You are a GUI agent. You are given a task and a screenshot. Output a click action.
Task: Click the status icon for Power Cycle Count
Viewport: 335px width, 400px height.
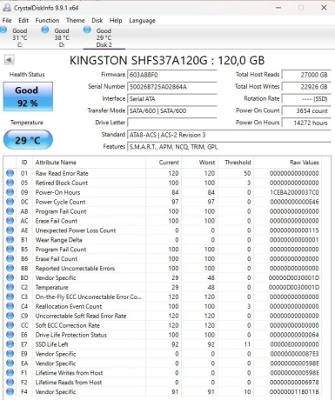coord(10,202)
